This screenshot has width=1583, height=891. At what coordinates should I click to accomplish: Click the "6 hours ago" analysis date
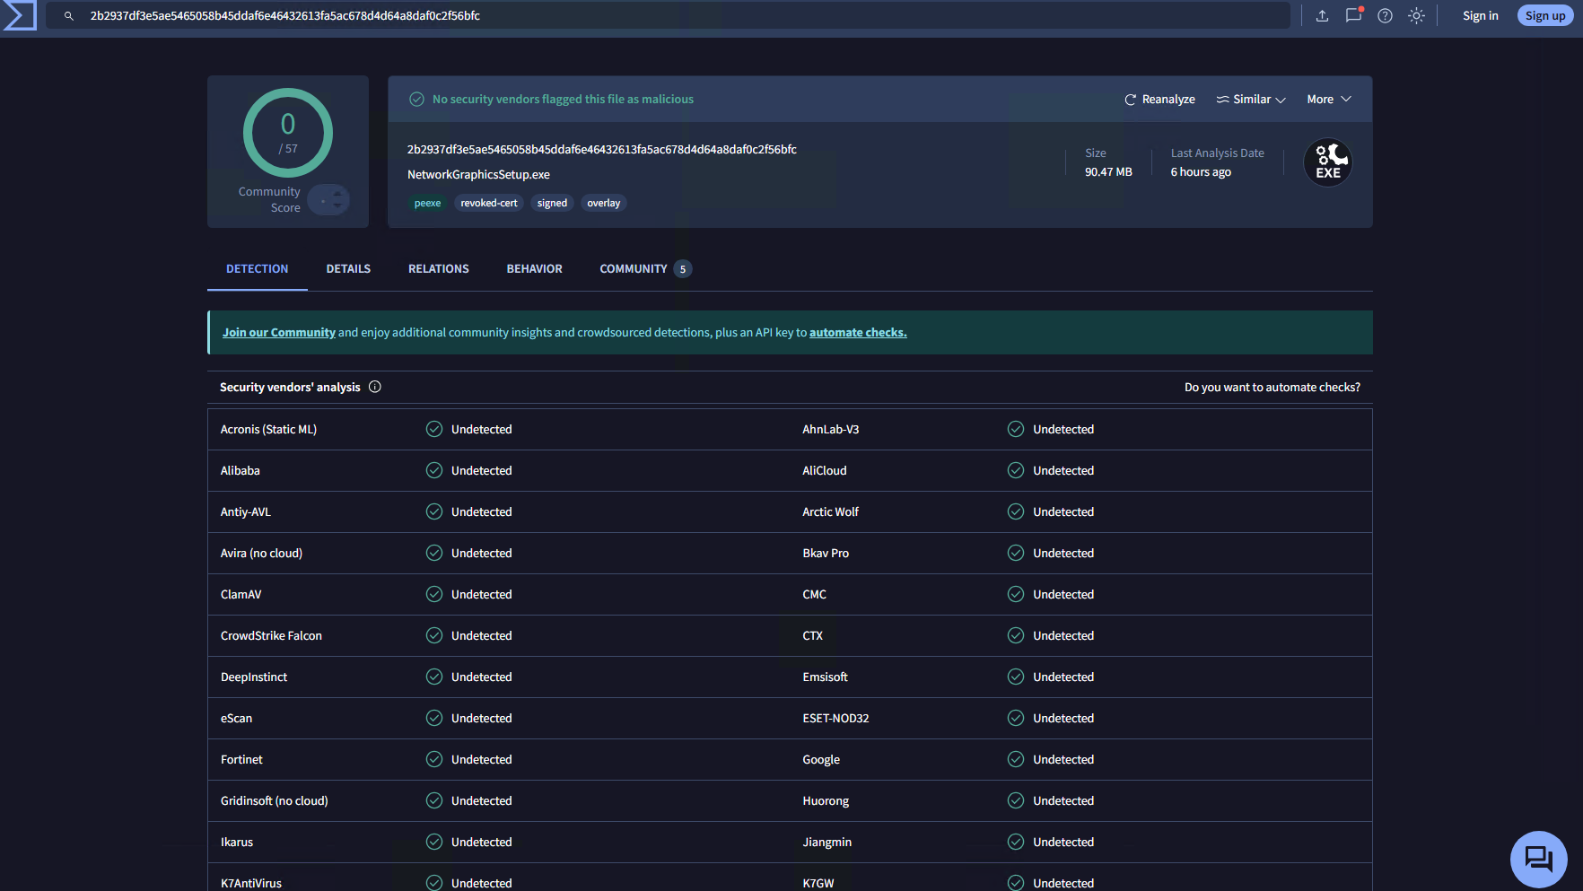[x=1201, y=171]
